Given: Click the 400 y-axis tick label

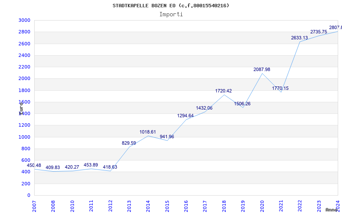Looking at the screenshot, I should [26, 172].
